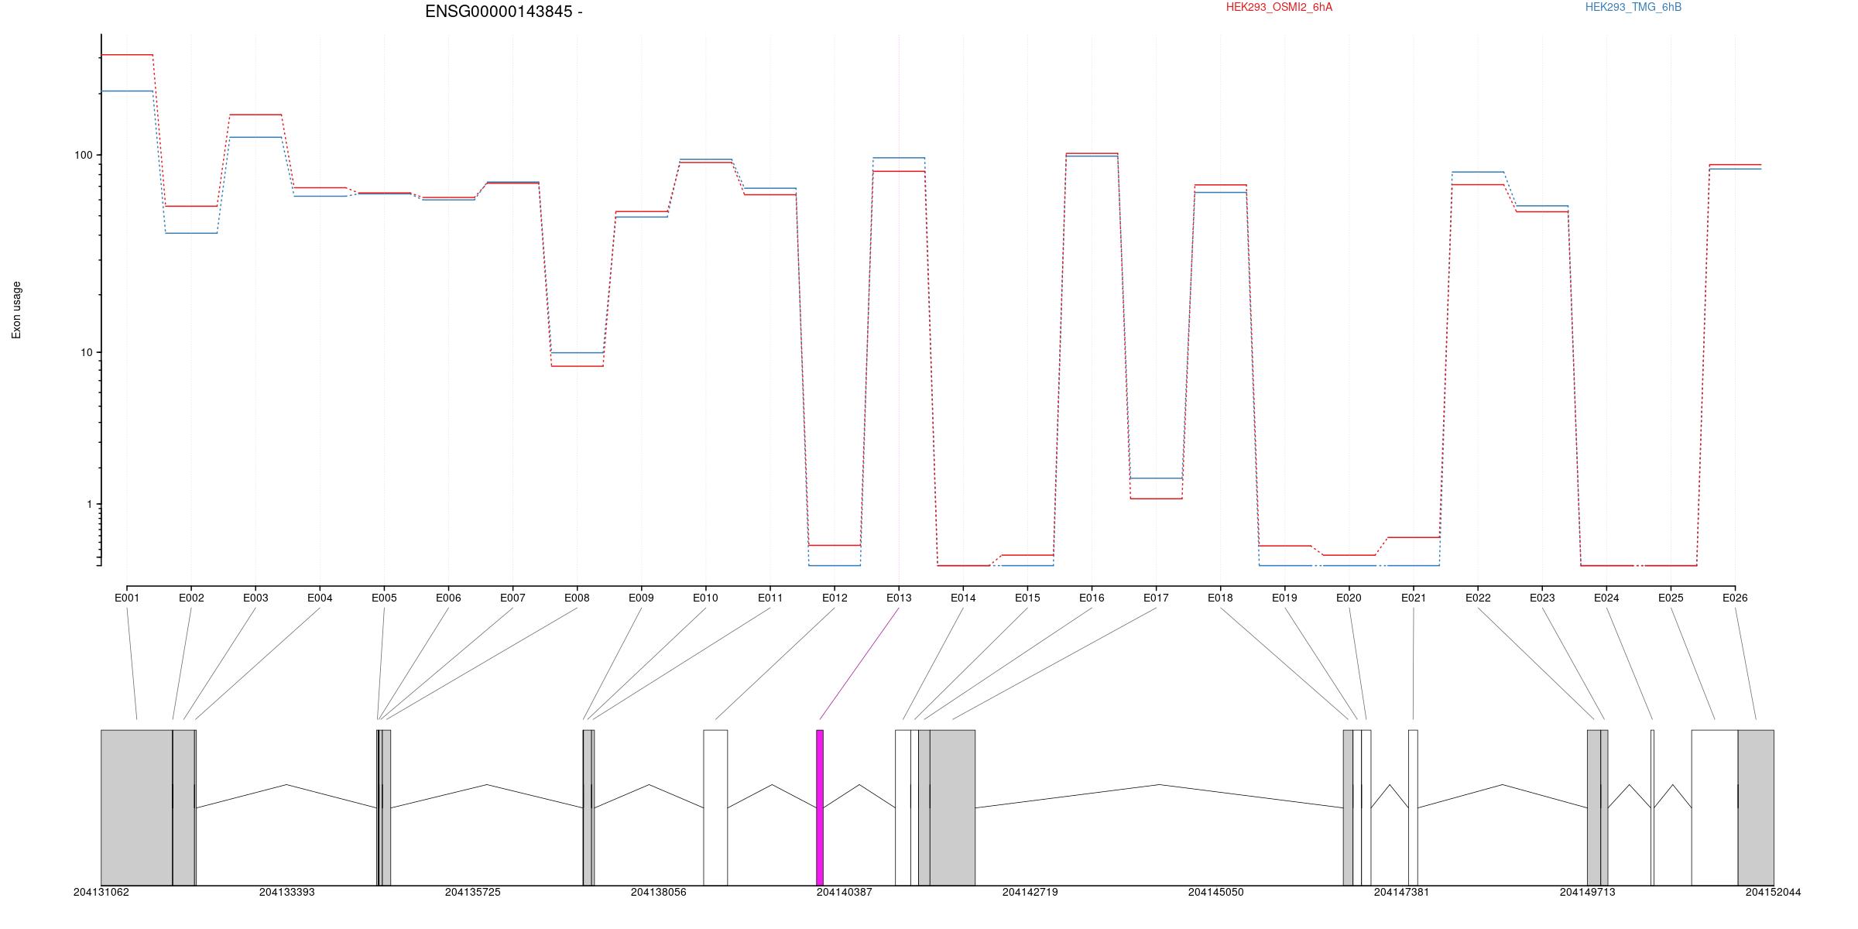Image resolution: width=1858 pixels, height=929 pixels.
Task: Click the gray exon block linked to E017
Action: (952, 807)
